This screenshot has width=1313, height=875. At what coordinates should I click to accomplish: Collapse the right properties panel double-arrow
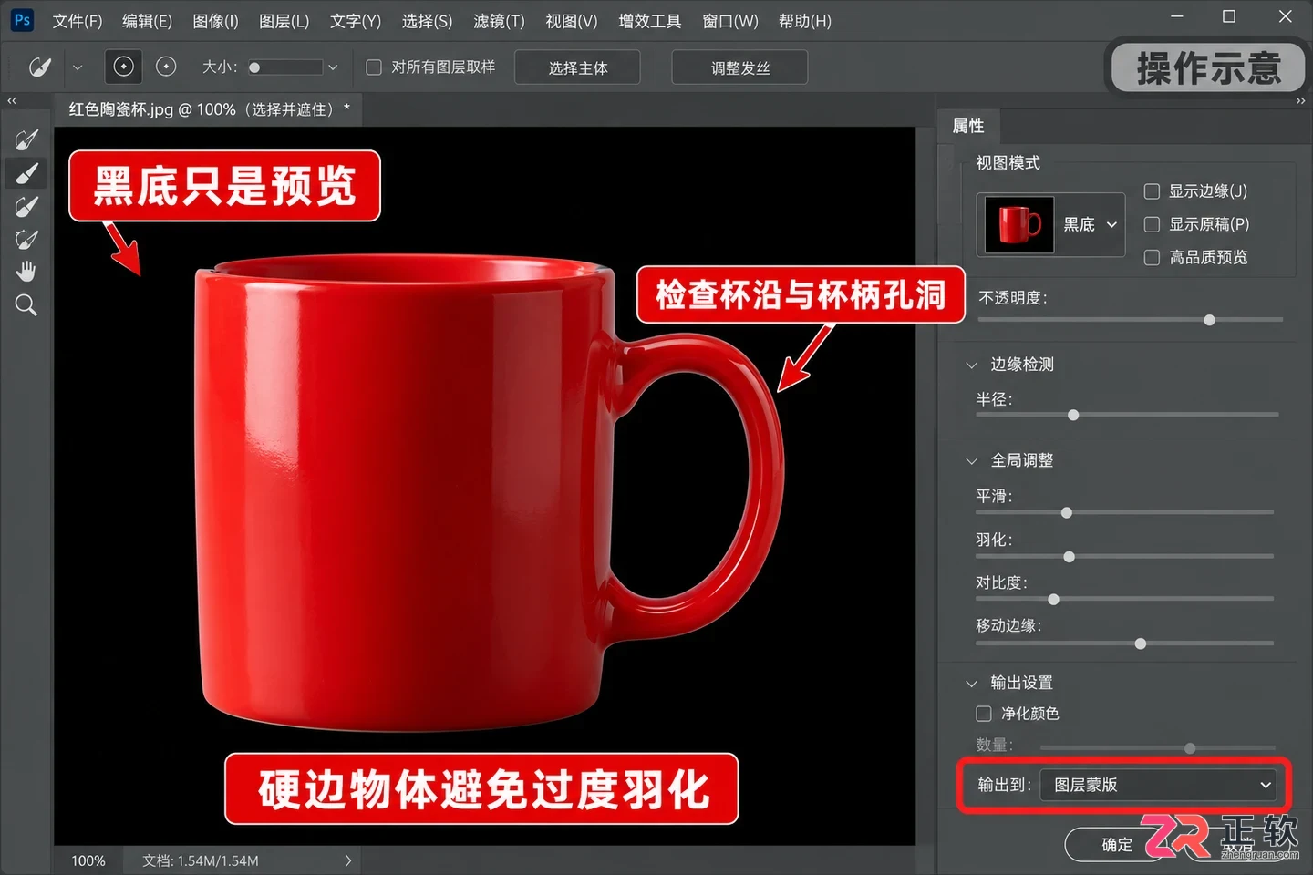tap(1300, 101)
